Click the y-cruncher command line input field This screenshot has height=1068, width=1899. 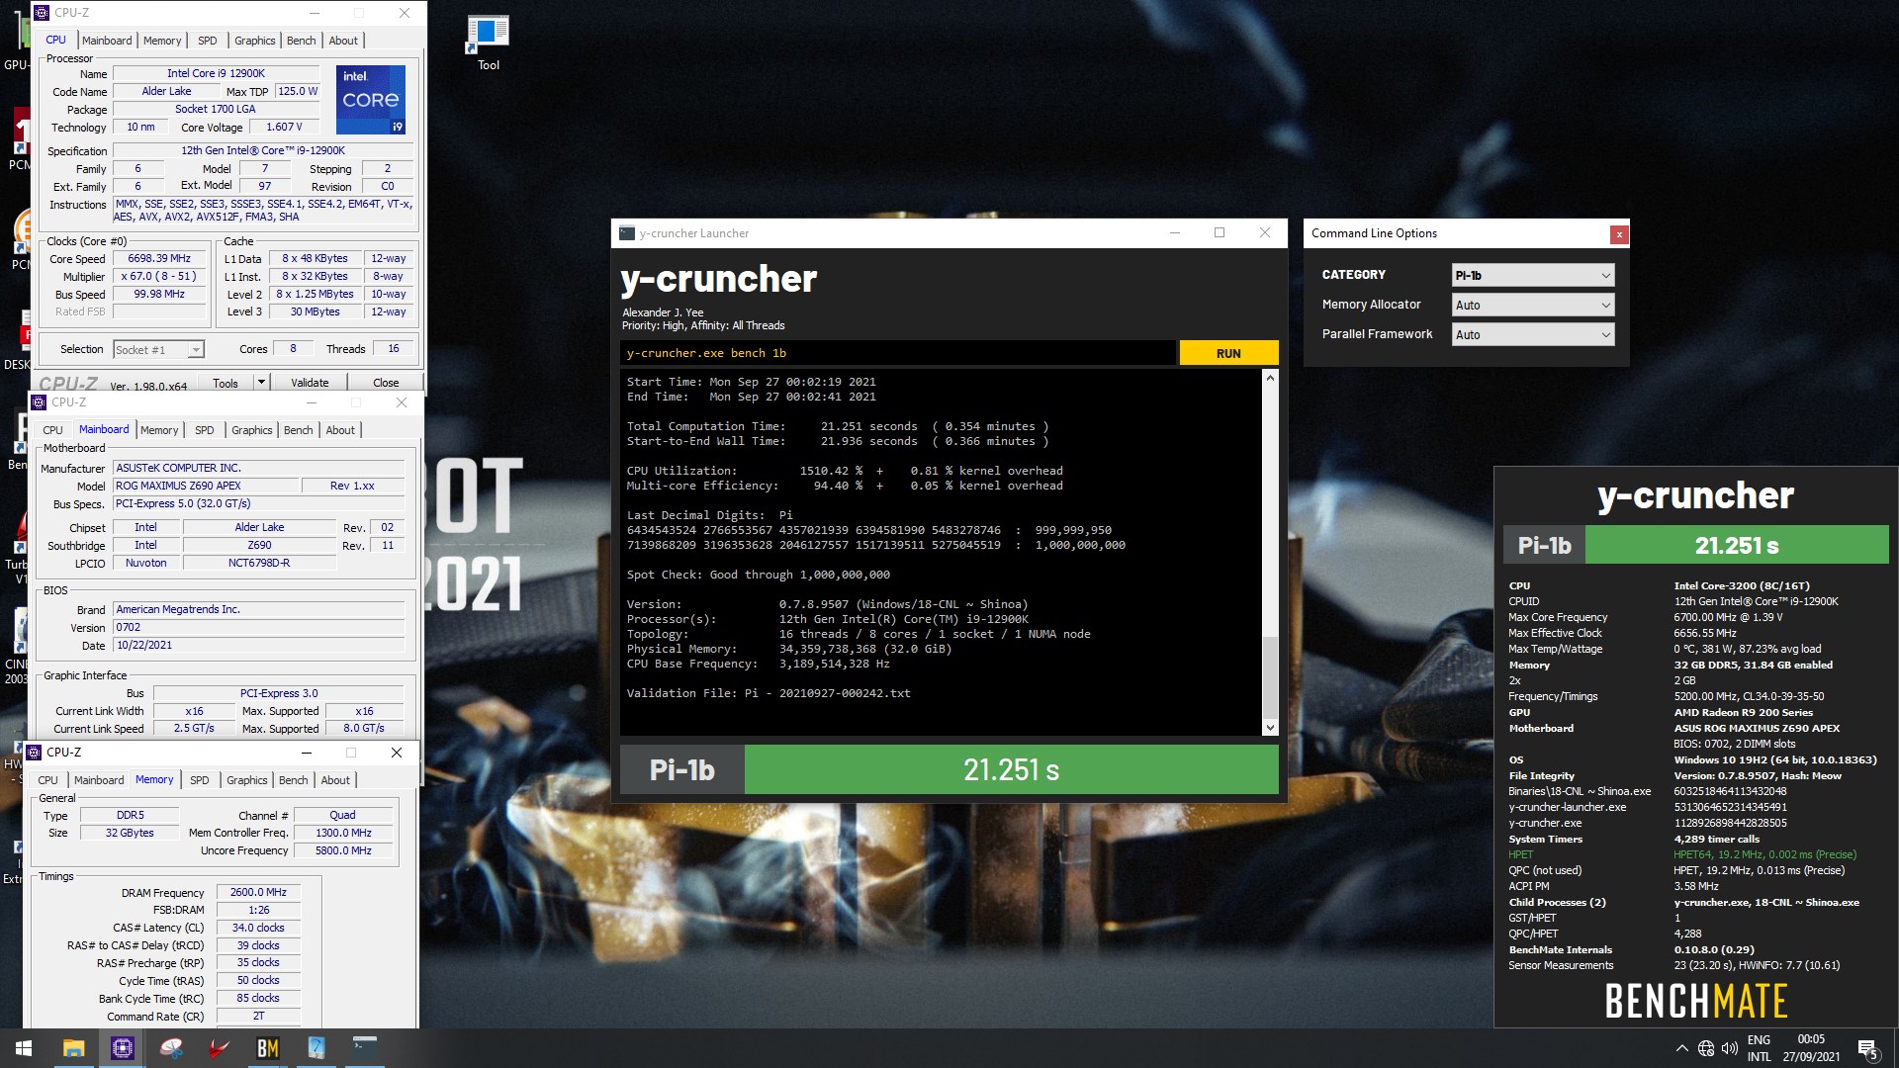click(x=898, y=353)
